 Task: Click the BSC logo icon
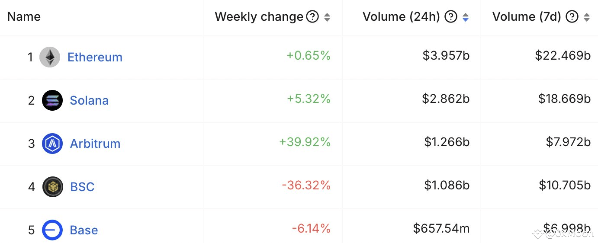tap(53, 187)
